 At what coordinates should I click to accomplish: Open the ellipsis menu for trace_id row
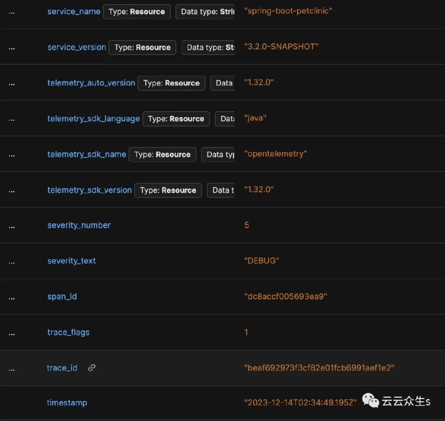coord(12,369)
